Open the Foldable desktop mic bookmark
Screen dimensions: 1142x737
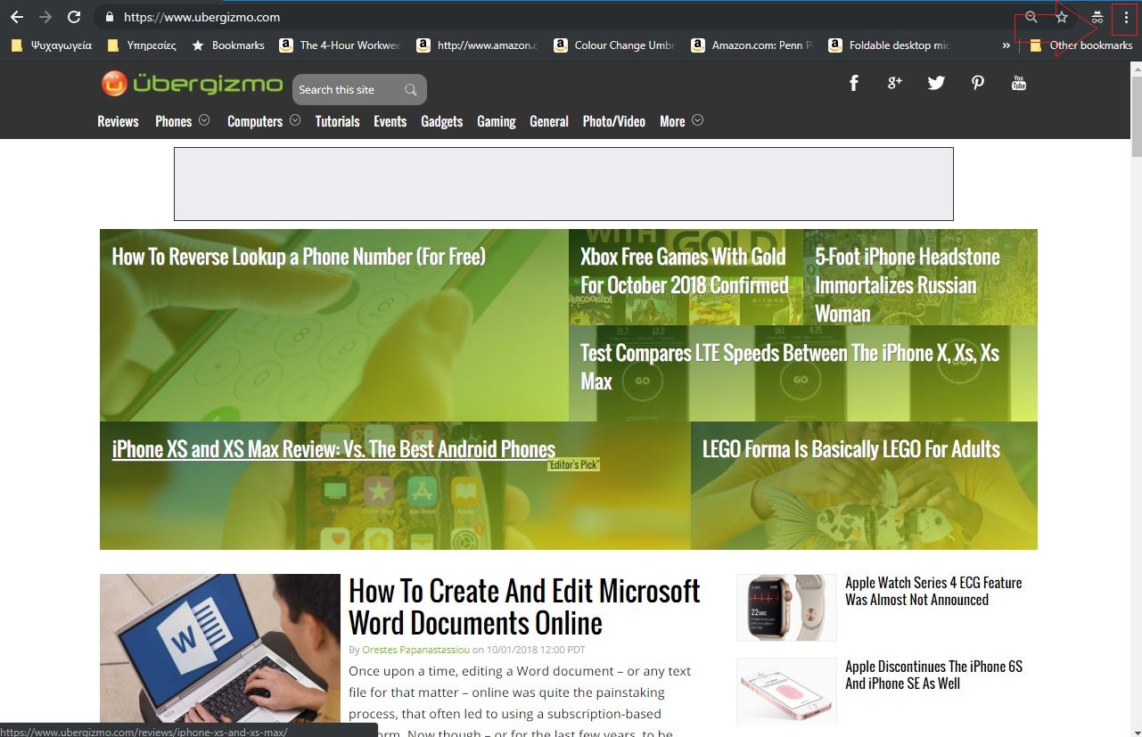click(x=890, y=45)
